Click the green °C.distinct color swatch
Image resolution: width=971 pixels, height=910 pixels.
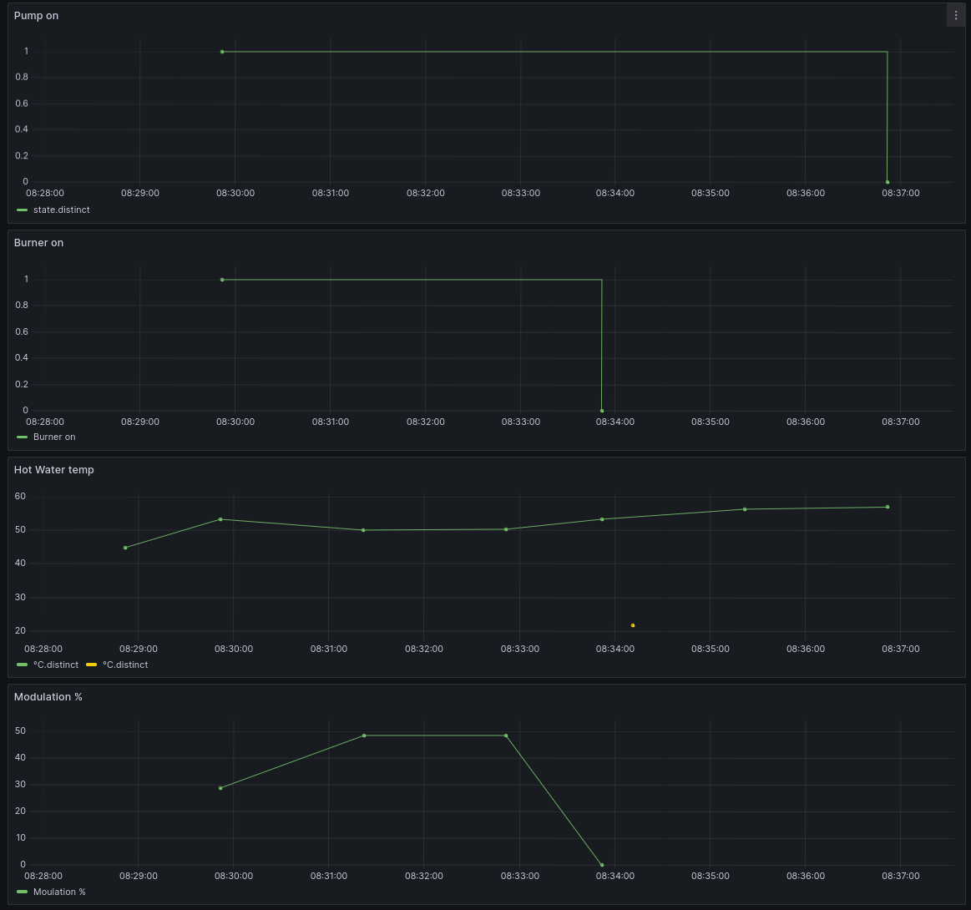point(23,665)
